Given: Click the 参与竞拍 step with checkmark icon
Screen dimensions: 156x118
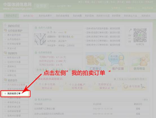Looking at the screenshot, I should click(134, 86).
